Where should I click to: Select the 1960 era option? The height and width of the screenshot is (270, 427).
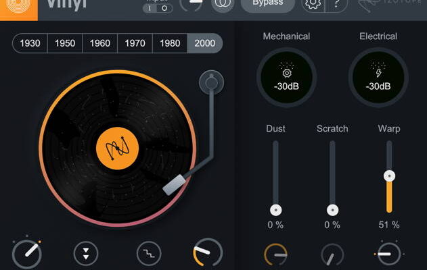coord(100,43)
